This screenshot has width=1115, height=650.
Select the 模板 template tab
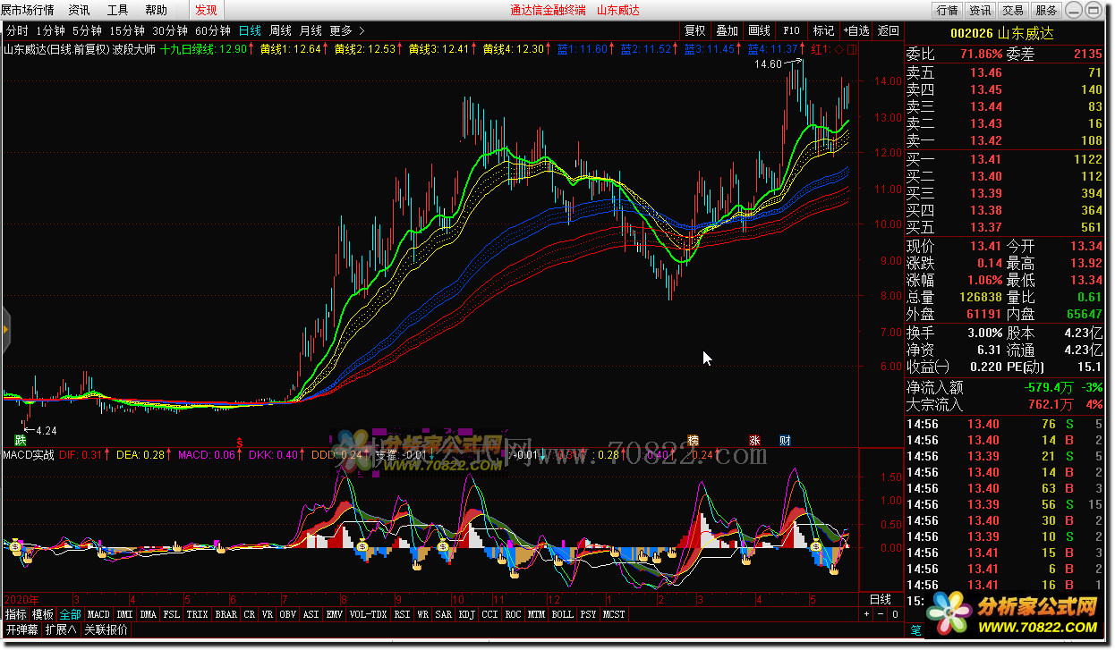(x=43, y=614)
